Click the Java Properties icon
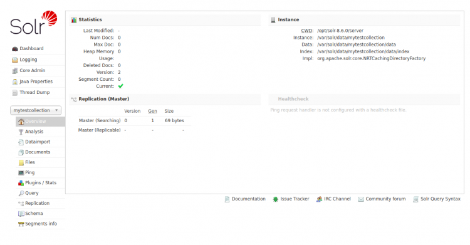The width and height of the screenshot is (470, 245). tap(14, 81)
